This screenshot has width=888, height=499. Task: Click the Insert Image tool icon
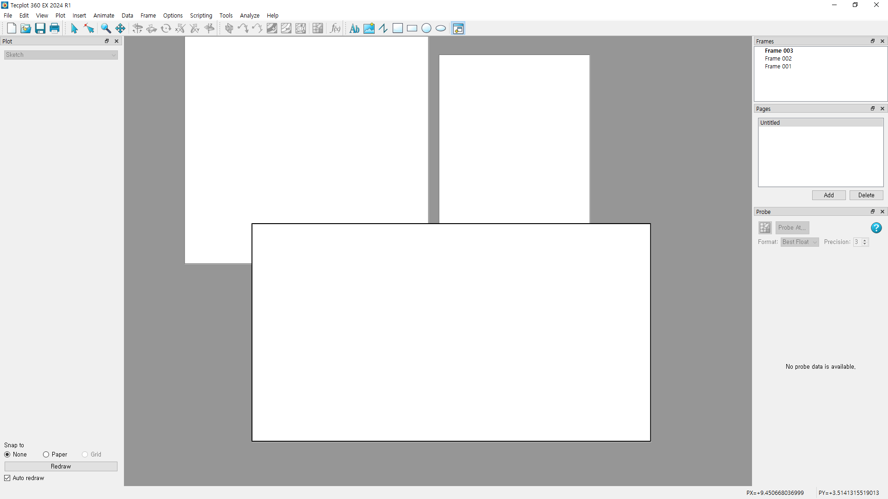(x=369, y=29)
